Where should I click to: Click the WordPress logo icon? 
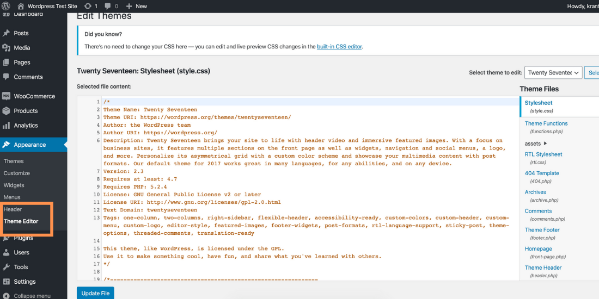[6, 6]
